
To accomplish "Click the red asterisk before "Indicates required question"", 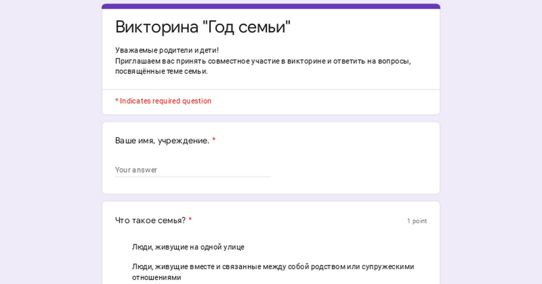I will [x=117, y=101].
